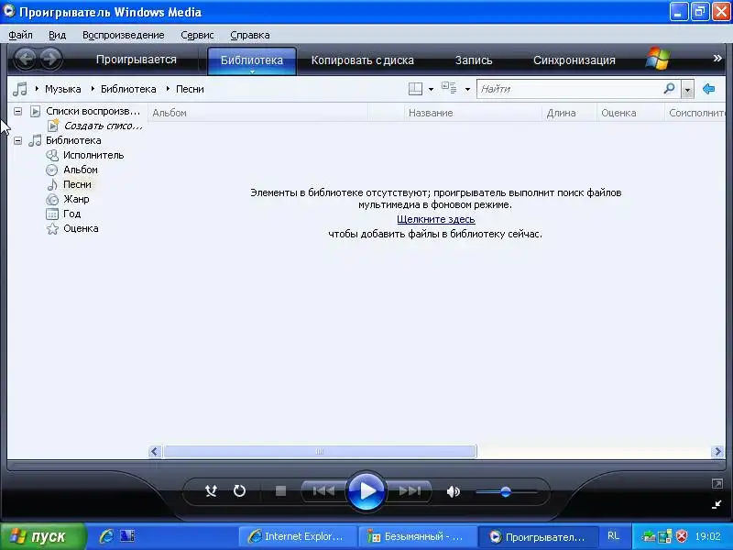Sort by the Длина column header
The width and height of the screenshot is (733, 550).
coord(569,113)
